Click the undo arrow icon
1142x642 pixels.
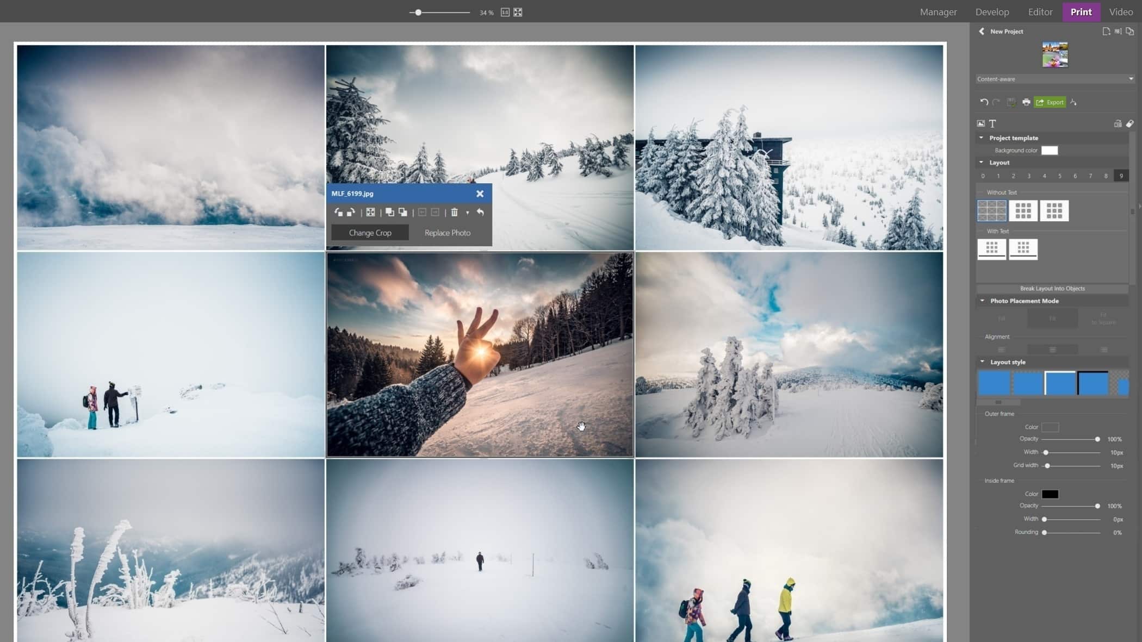click(984, 102)
